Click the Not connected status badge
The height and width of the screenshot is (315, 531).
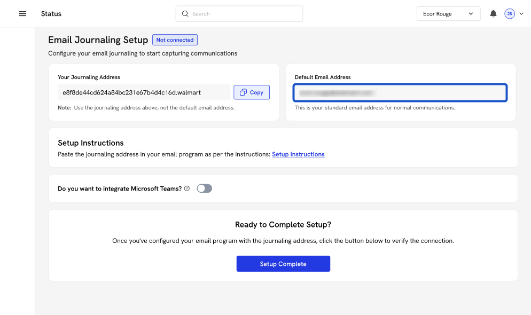(x=175, y=40)
